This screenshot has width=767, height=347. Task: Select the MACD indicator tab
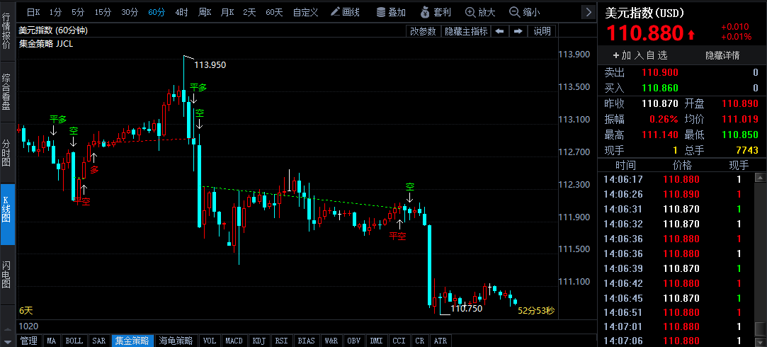(x=234, y=341)
